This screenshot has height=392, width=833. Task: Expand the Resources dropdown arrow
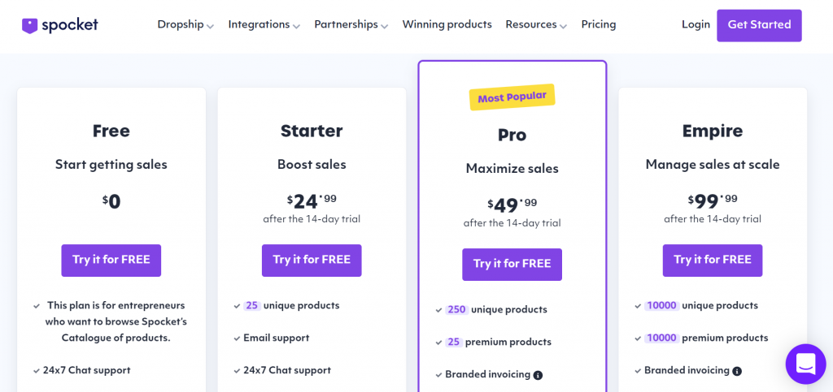pos(564,27)
